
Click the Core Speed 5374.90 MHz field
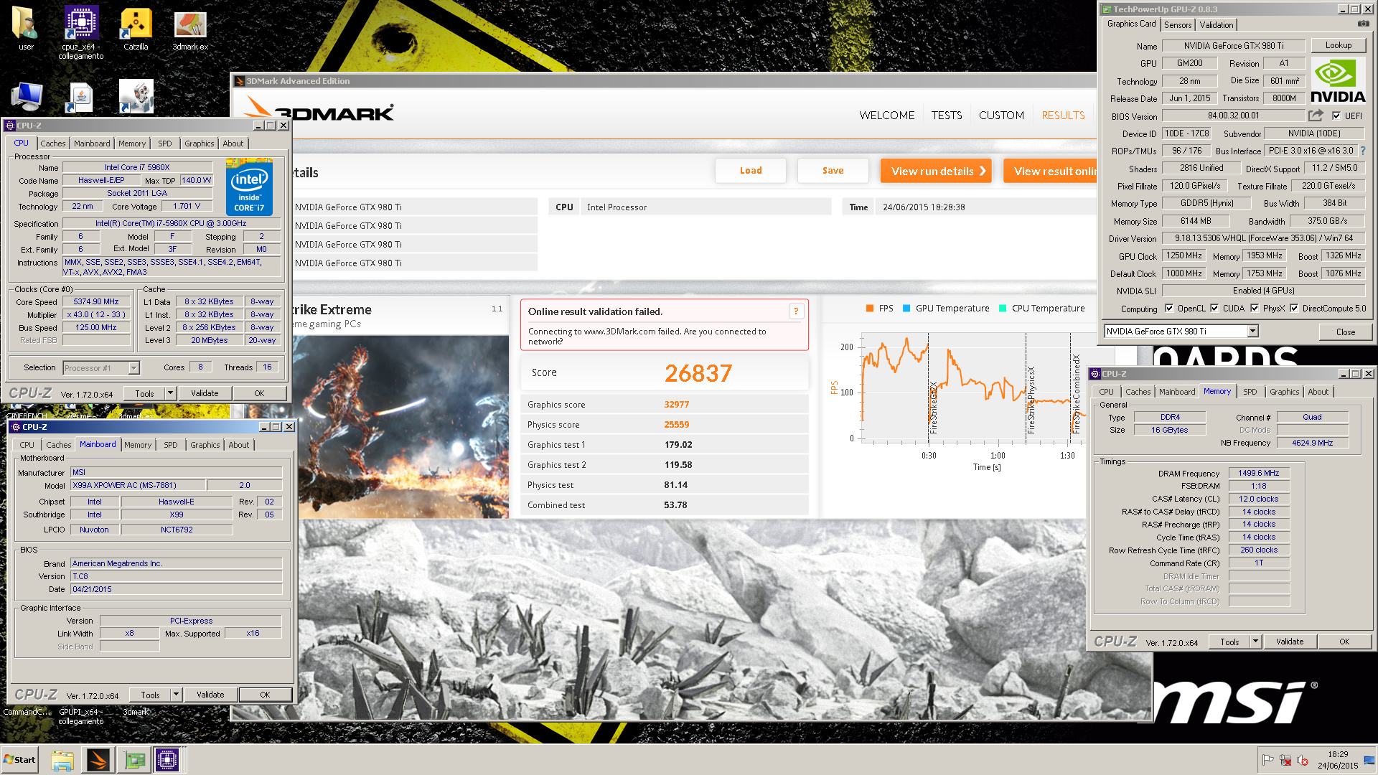coord(96,302)
